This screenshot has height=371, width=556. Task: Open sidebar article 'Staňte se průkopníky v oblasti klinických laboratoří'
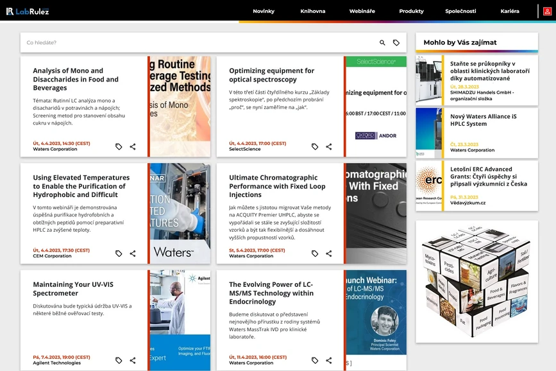coord(490,71)
